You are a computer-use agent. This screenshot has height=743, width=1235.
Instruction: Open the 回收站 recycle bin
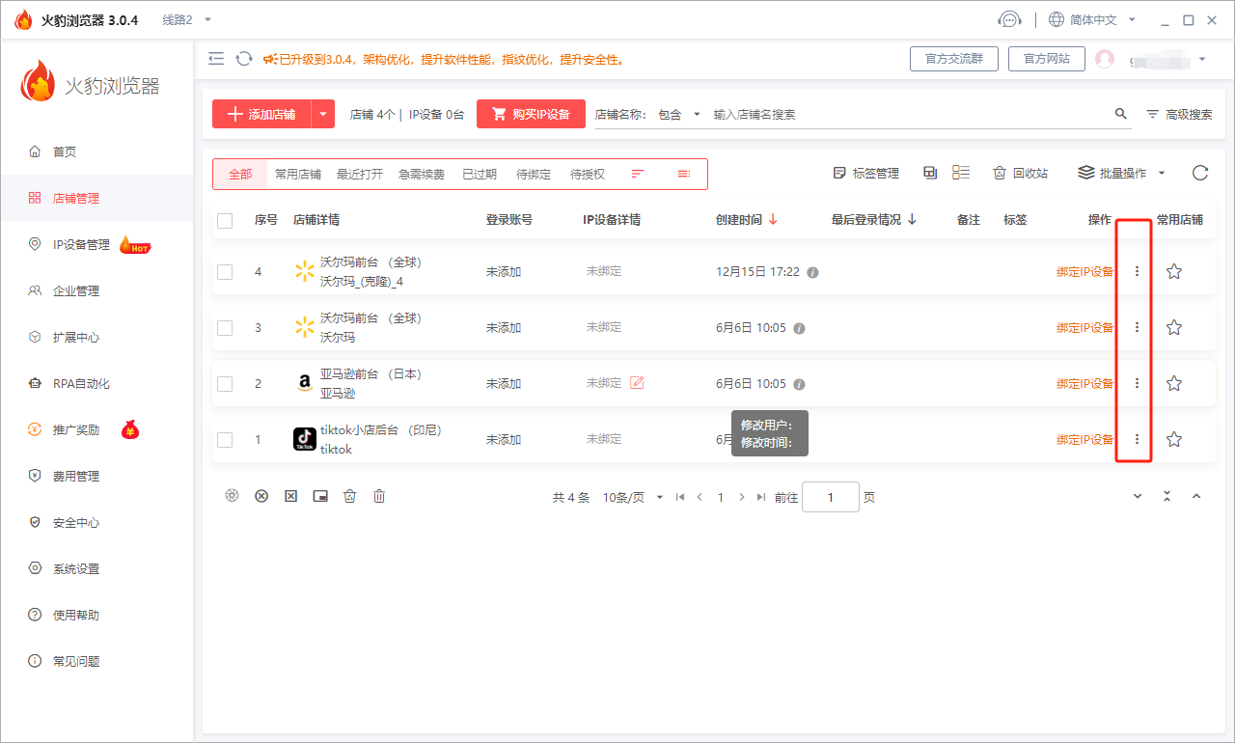tap(1020, 174)
